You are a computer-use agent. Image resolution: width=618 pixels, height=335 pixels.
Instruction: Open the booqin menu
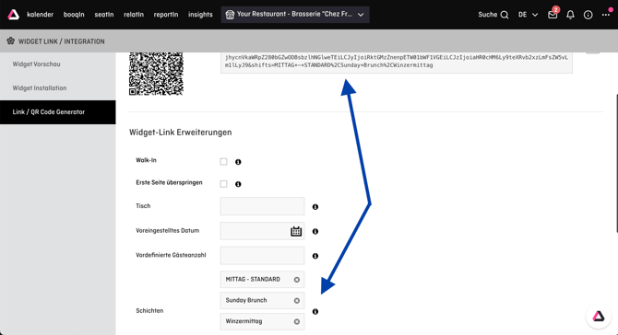[74, 15]
